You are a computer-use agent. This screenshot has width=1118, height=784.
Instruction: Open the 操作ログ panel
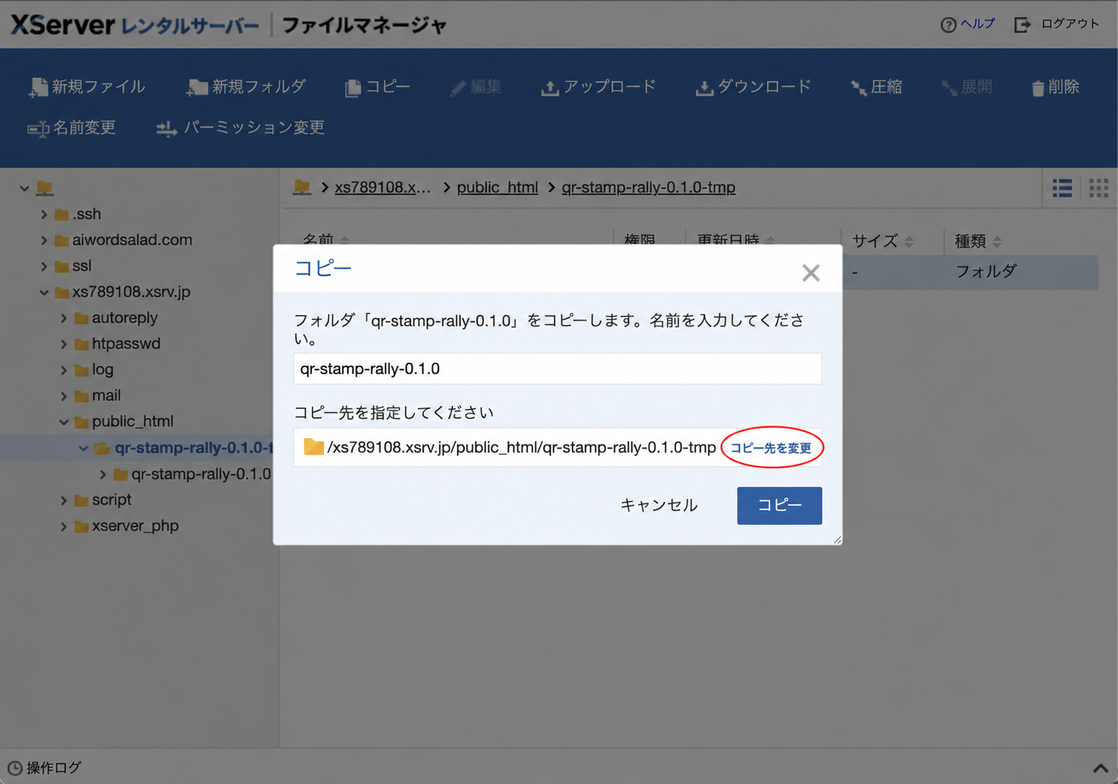44,768
